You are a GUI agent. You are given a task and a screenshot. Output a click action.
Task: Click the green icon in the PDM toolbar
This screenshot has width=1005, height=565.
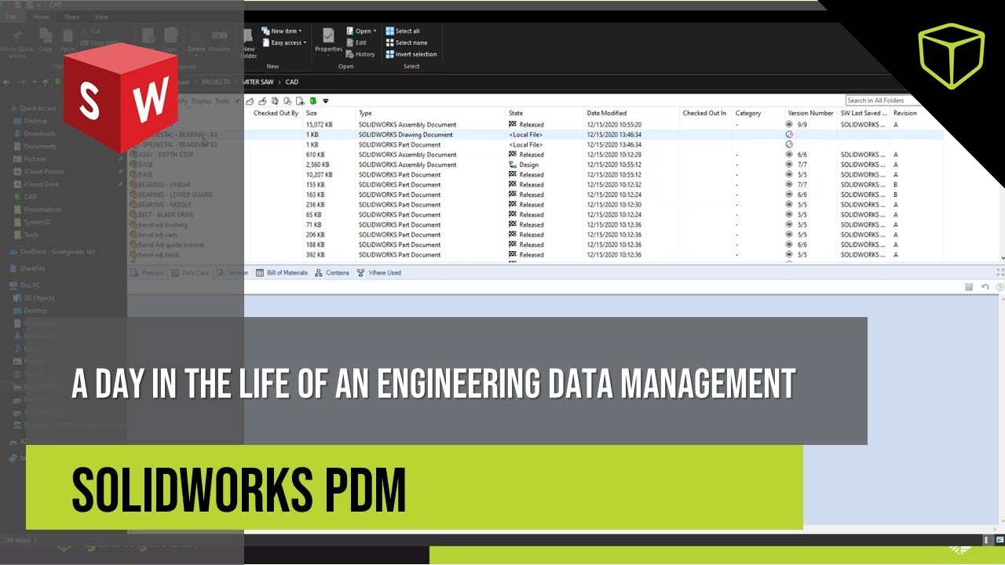point(312,100)
